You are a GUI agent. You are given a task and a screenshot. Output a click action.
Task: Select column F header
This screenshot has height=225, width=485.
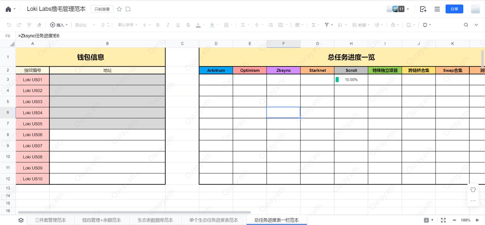tap(283, 44)
